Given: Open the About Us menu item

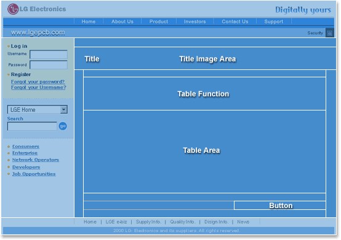Looking at the screenshot, I should coord(122,21).
